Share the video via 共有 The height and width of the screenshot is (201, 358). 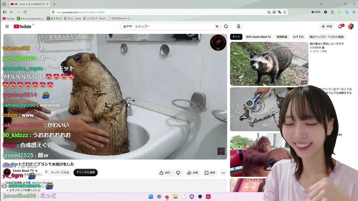193,173
